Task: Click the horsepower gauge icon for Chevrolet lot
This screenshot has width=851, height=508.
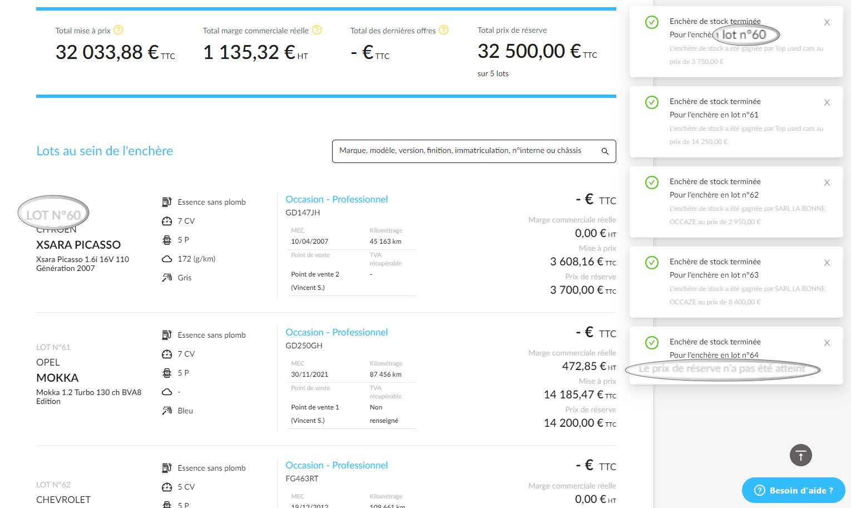Action: pos(166,487)
